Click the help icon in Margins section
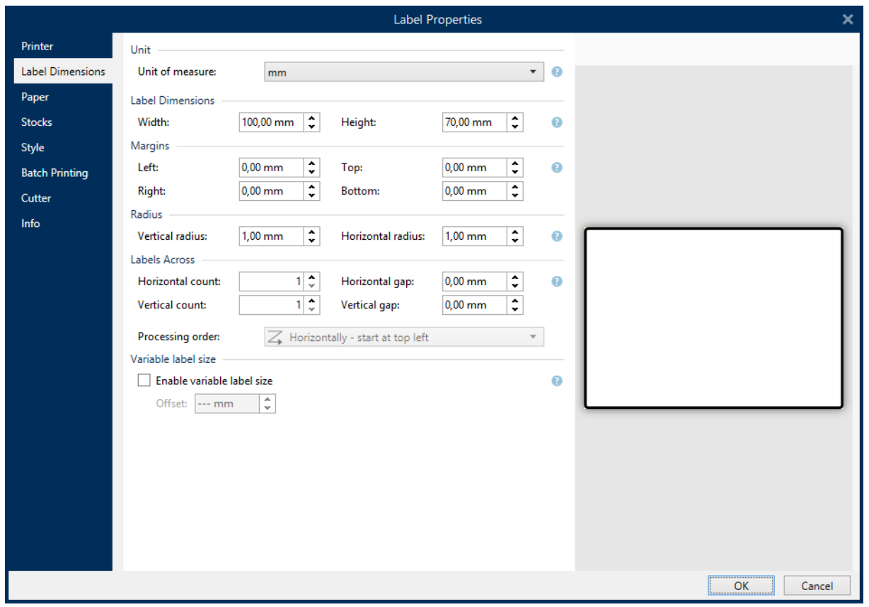The height and width of the screenshot is (607, 869). tap(557, 168)
